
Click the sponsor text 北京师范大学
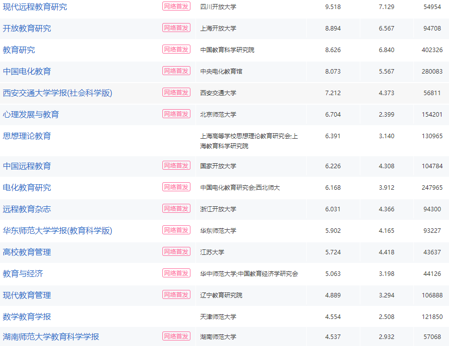click(218, 115)
